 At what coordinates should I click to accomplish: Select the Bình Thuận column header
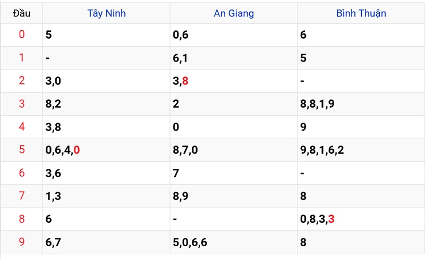coord(361,13)
